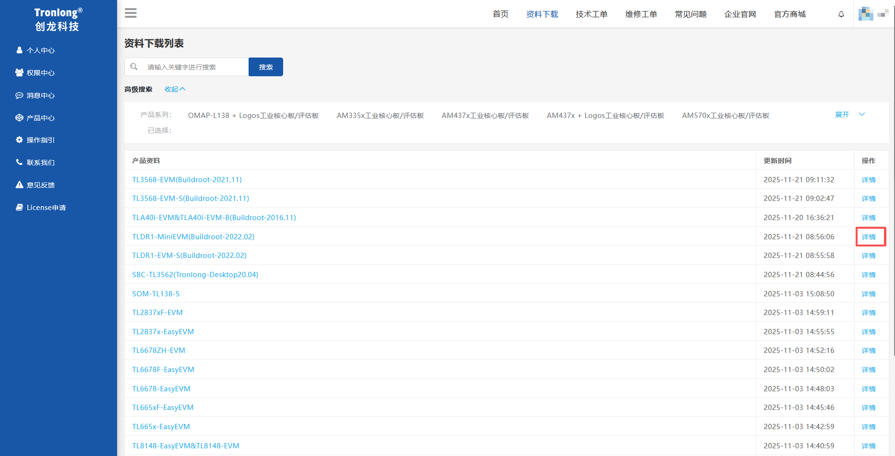Click the 个人中心 person icon

19,50
